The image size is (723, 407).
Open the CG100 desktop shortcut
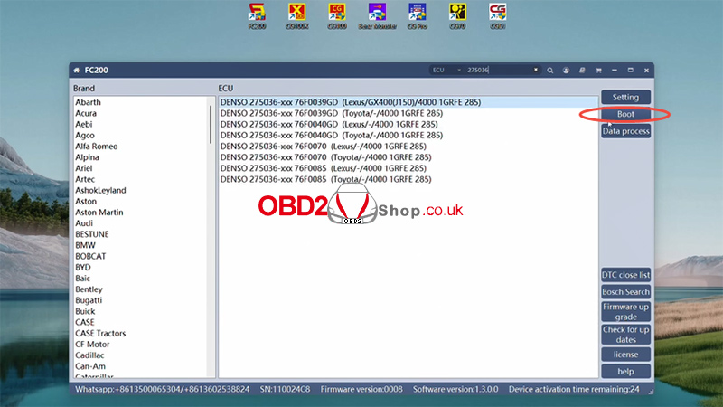pyautogui.click(x=337, y=16)
